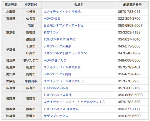Open the シネプレックス岡崎 link
Screen dimensions: 150x121
pos(57,74)
